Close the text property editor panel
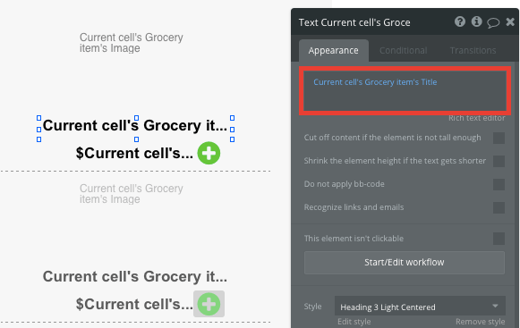This screenshot has height=328, width=520. coord(510,22)
